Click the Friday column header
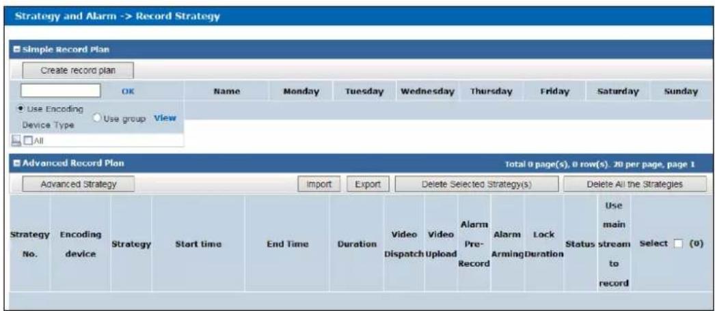 coord(554,91)
